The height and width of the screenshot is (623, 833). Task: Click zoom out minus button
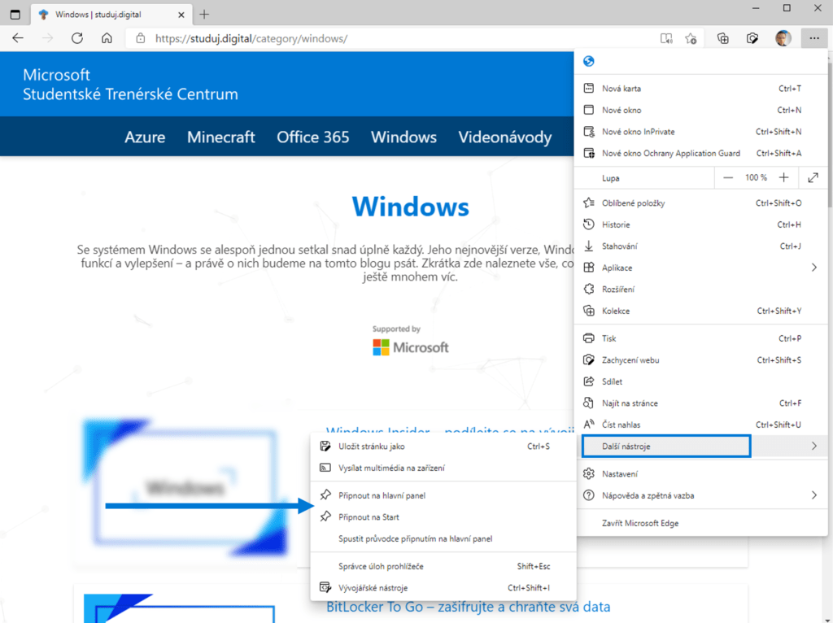[728, 177]
